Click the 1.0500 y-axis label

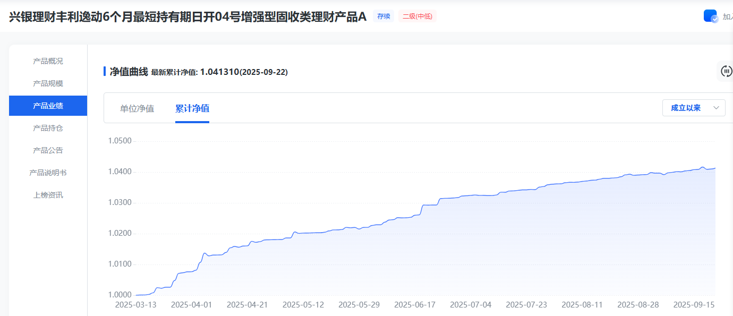tap(120, 141)
